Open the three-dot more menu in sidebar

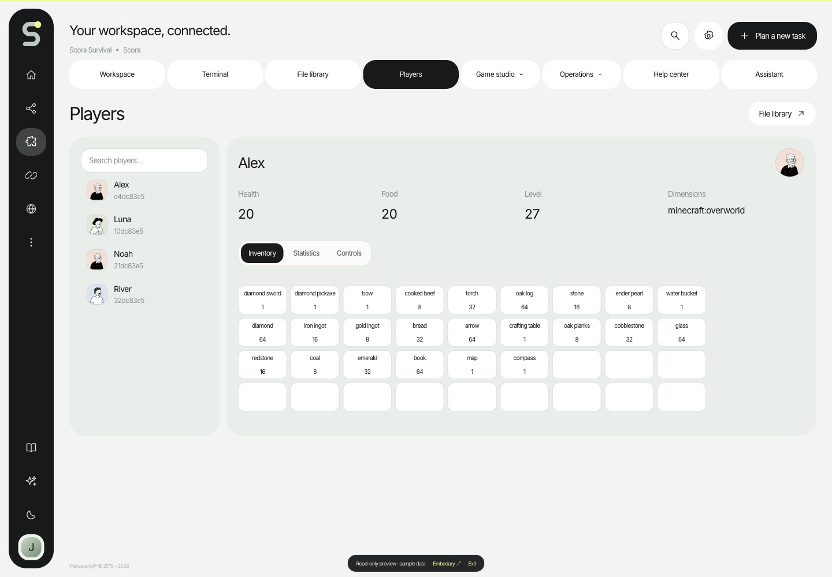coord(31,242)
